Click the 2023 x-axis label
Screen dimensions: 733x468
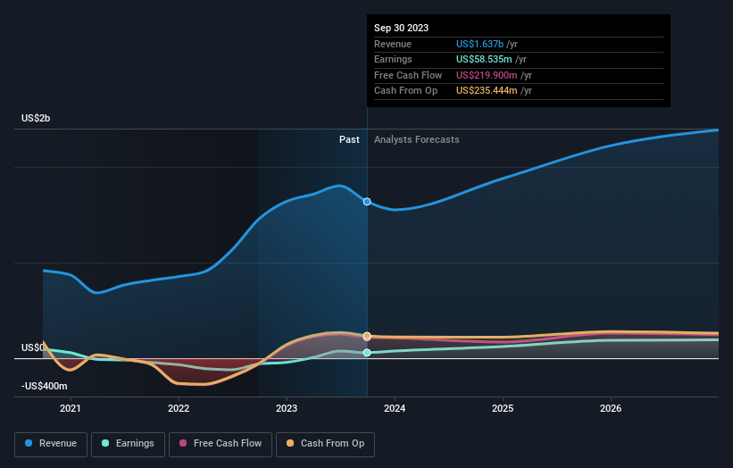286,408
